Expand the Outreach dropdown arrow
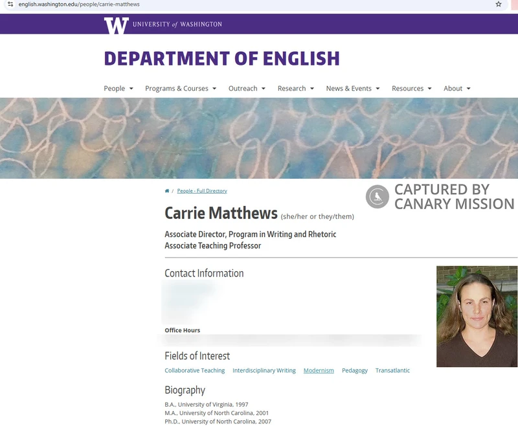This screenshot has height=426, width=518. click(x=264, y=89)
